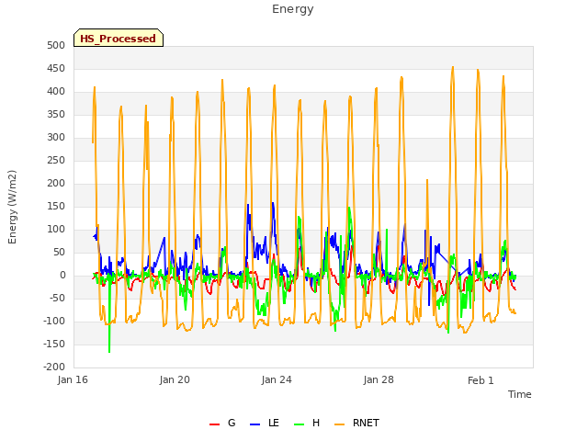Click the Jan 24 x-axis label
This screenshot has width=588, height=441.
point(277,379)
